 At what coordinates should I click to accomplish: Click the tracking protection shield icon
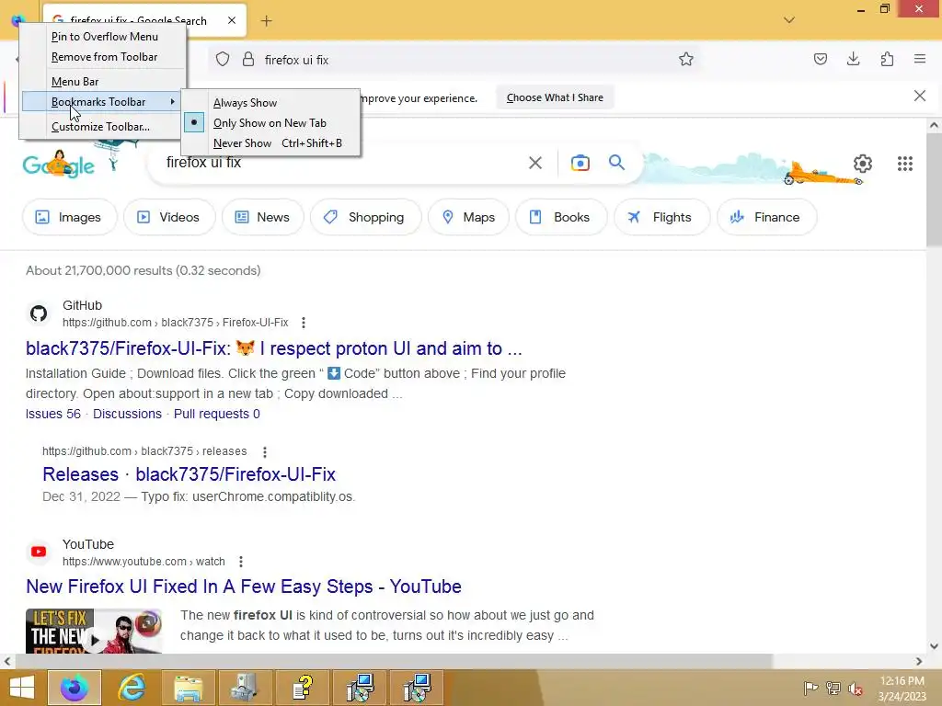(223, 60)
